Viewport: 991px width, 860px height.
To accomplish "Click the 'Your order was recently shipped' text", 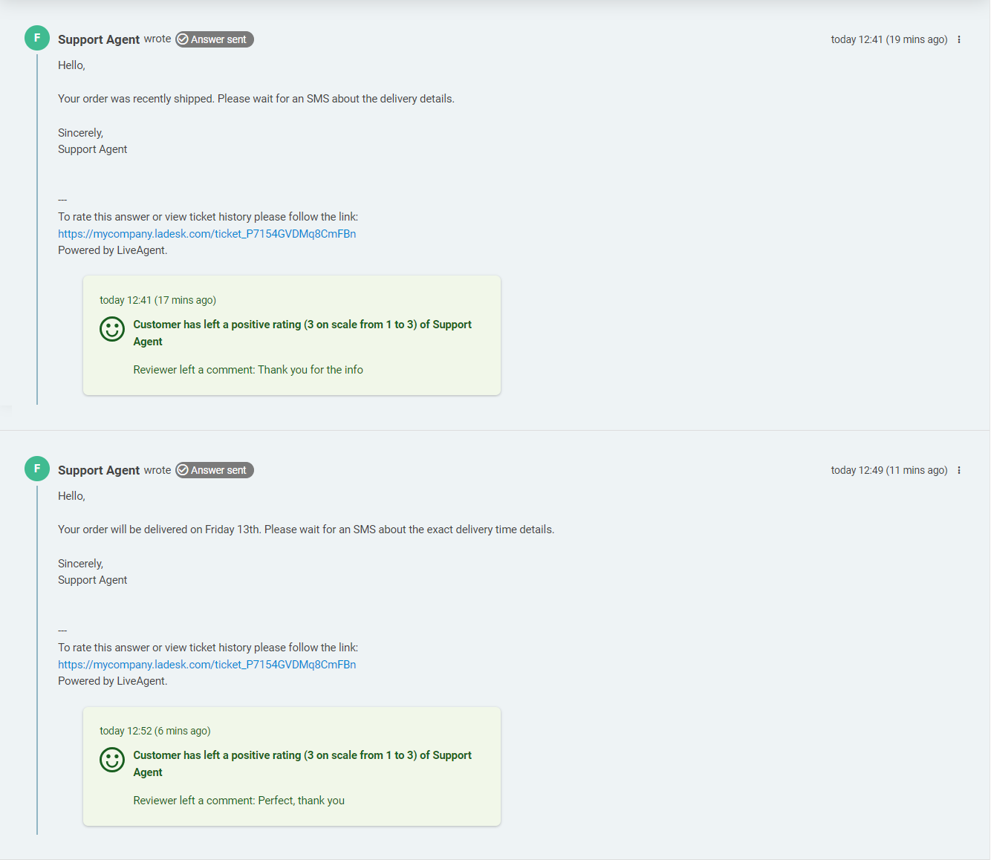I will (x=256, y=99).
